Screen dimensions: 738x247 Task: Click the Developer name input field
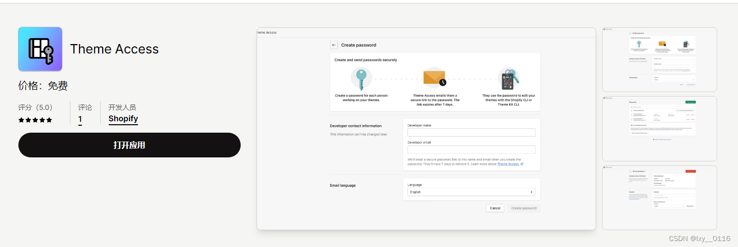(471, 132)
